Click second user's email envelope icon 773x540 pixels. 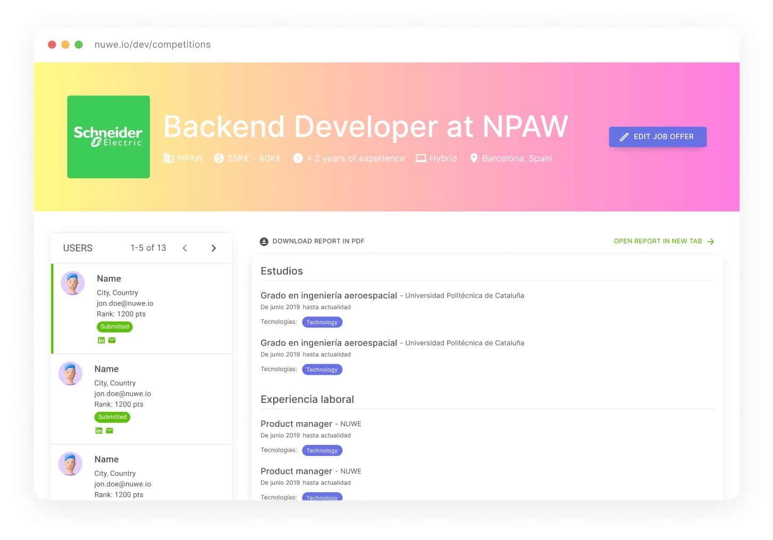point(110,431)
